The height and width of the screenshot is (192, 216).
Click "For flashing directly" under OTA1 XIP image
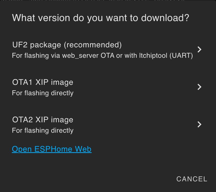[x=43, y=93]
